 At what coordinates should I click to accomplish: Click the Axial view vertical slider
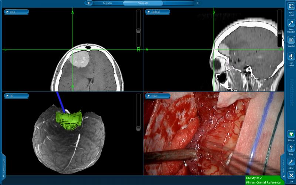[x=138, y=30]
